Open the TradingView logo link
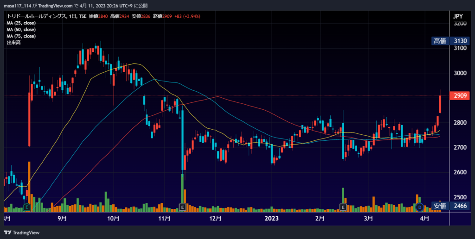The height and width of the screenshot is (239, 475). point(21,233)
